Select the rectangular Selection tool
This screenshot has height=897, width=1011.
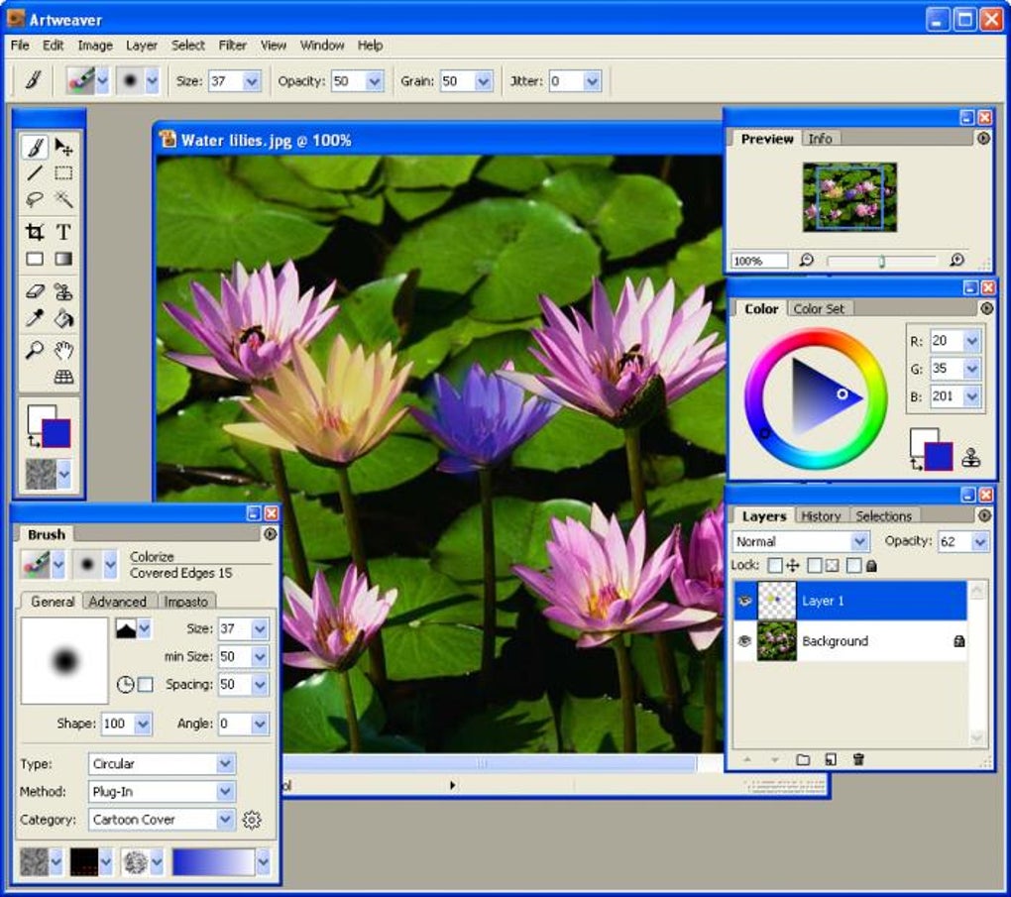[63, 172]
